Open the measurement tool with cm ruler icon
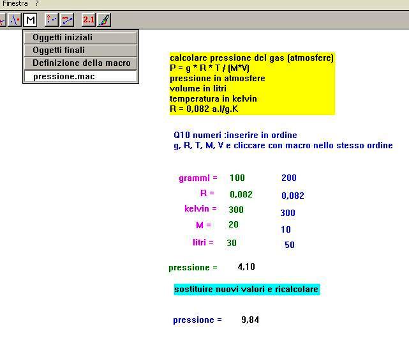Screen dimensions: 409x340 tap(67, 20)
